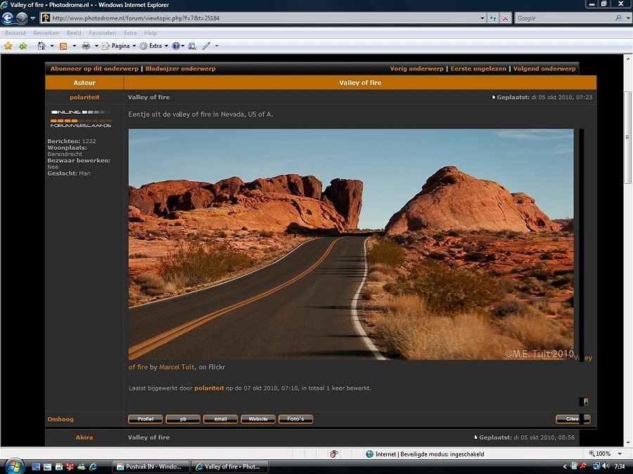Click polariteit in last-edited note
This screenshot has height=474, width=633.
pos(209,388)
